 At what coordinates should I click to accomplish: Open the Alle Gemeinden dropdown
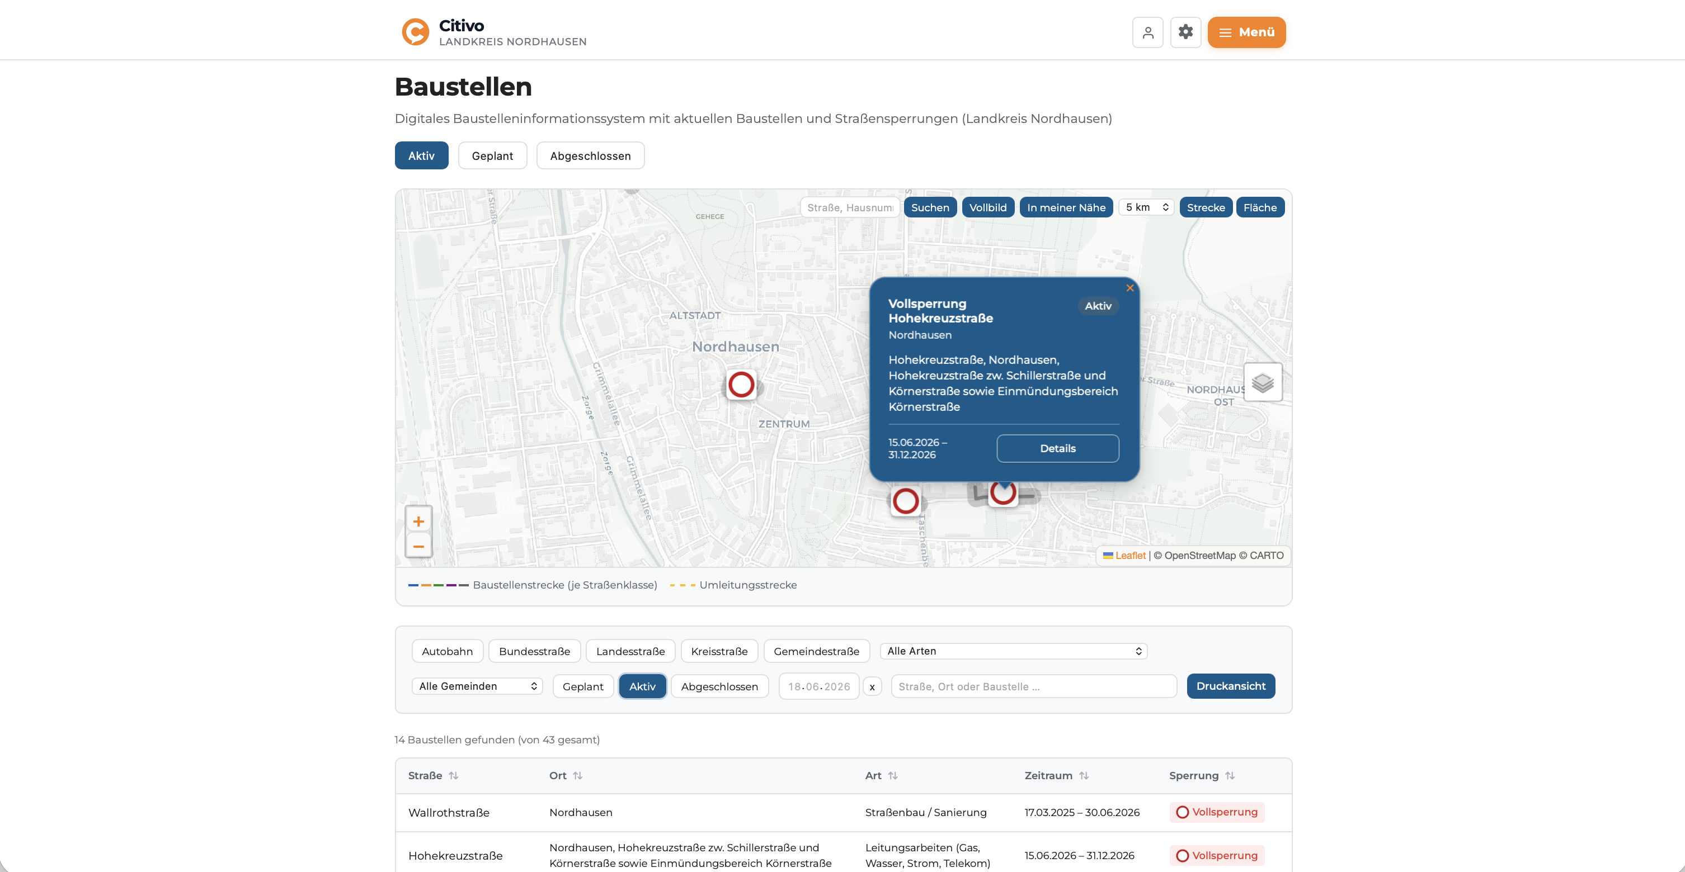477,686
